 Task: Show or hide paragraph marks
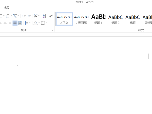pyautogui.click(x=51, y=16)
